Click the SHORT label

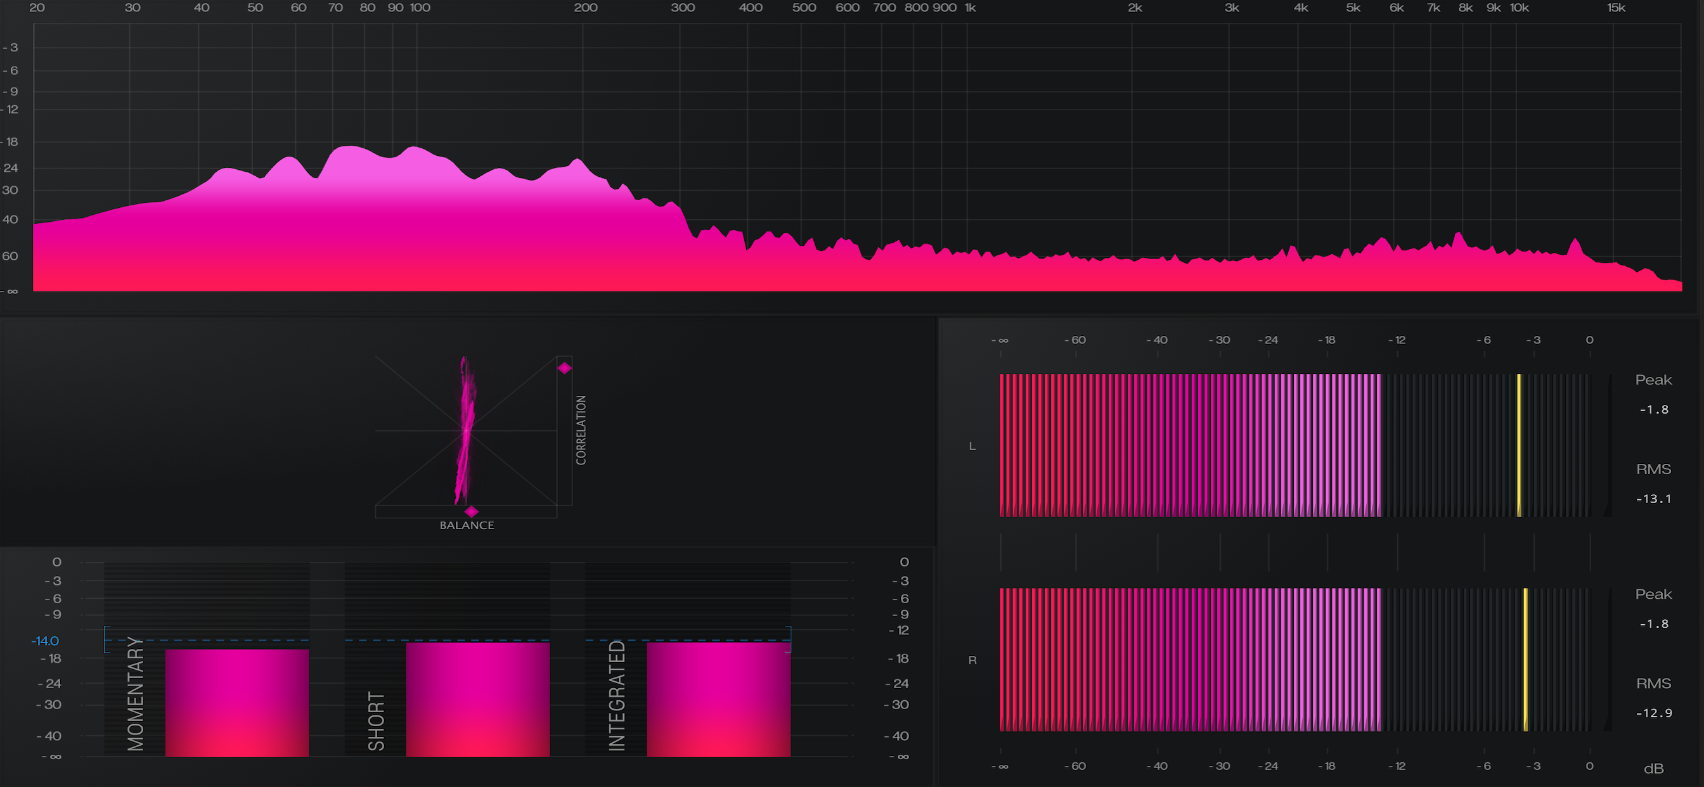(x=377, y=721)
